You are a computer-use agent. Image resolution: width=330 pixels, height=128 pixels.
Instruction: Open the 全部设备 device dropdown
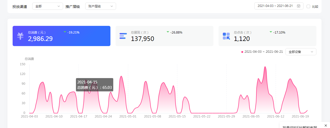[301, 52]
